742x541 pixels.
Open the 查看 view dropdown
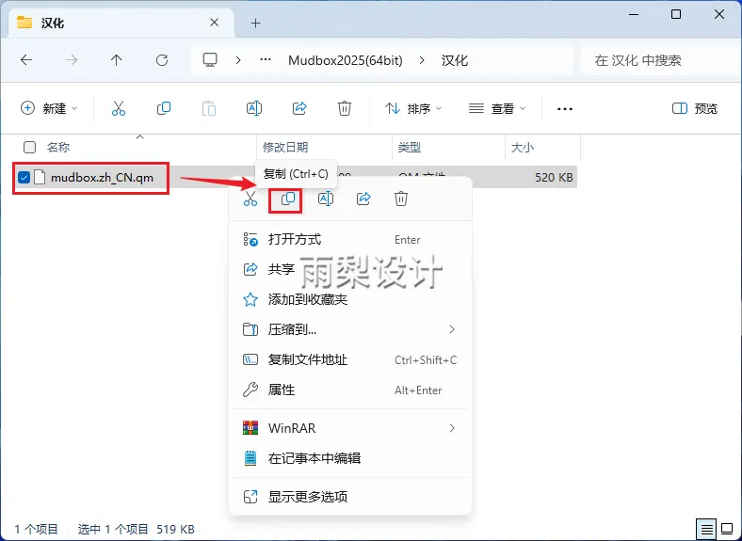tap(497, 108)
